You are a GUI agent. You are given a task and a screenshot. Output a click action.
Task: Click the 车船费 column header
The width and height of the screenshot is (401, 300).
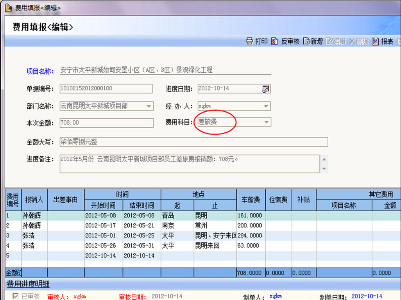click(x=251, y=200)
